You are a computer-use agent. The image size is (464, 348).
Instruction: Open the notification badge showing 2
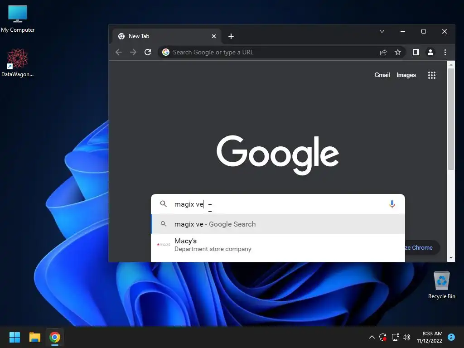[x=451, y=337]
